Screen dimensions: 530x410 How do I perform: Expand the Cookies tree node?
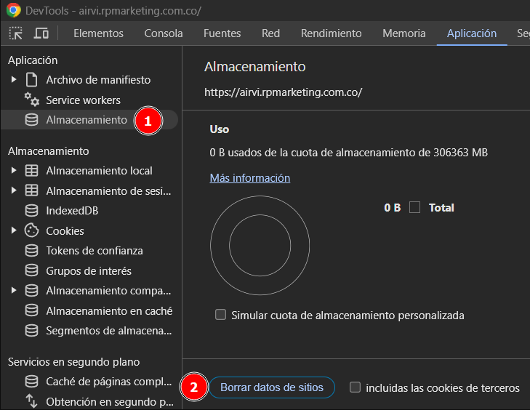point(13,230)
